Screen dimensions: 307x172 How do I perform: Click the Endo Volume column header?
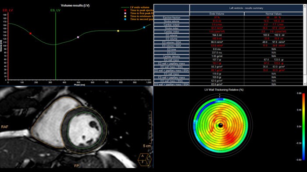tap(217, 14)
